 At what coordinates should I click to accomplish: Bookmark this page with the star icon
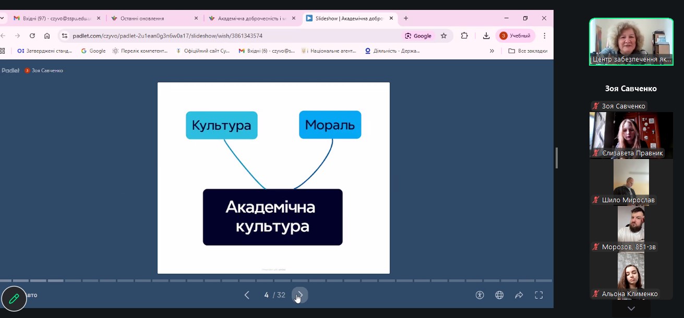point(443,36)
